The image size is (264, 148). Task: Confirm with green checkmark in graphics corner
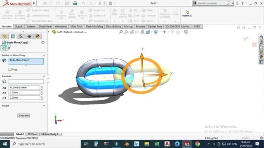(x=245, y=39)
